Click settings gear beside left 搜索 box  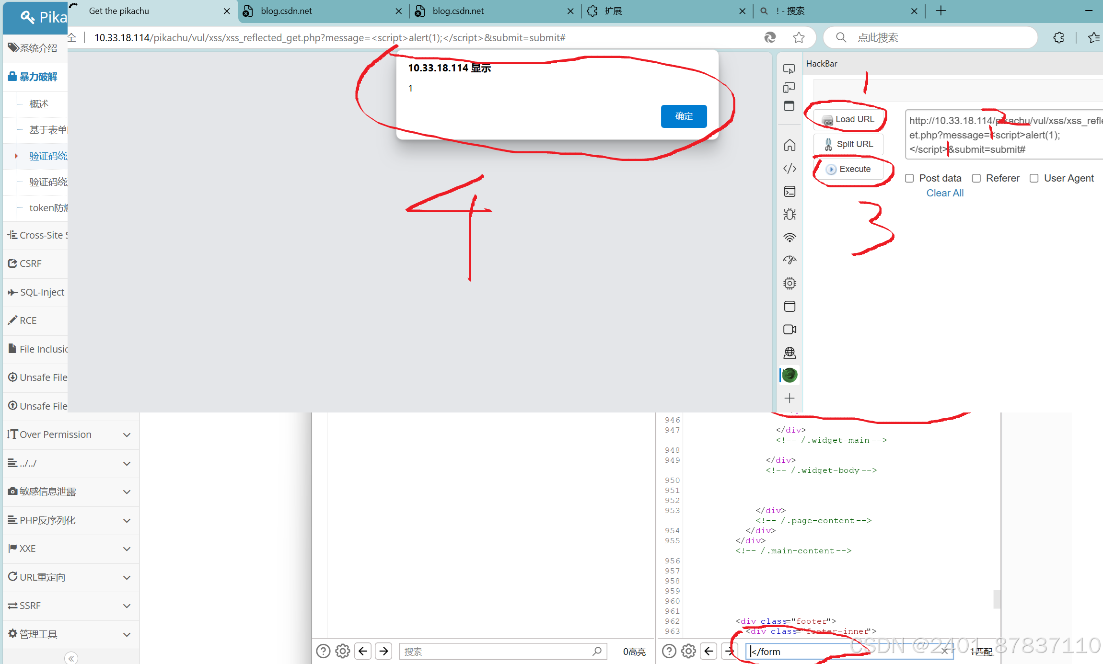(x=343, y=651)
